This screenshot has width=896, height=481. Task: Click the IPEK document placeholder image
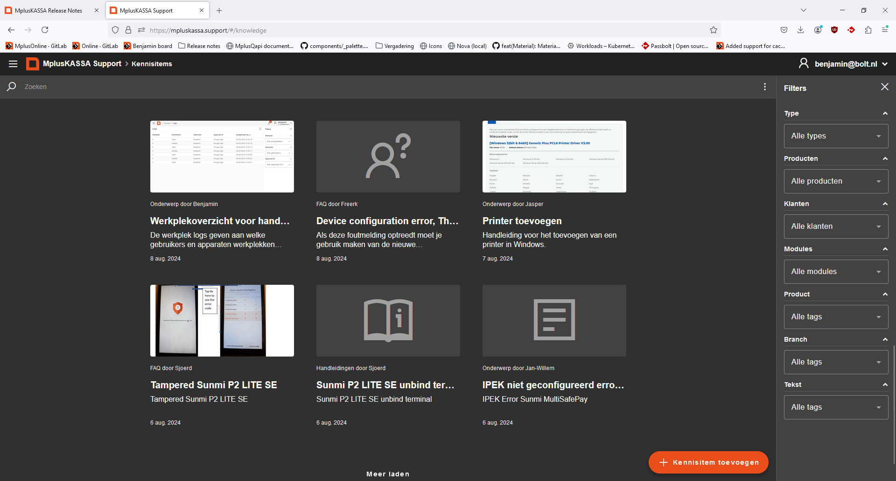(554, 321)
